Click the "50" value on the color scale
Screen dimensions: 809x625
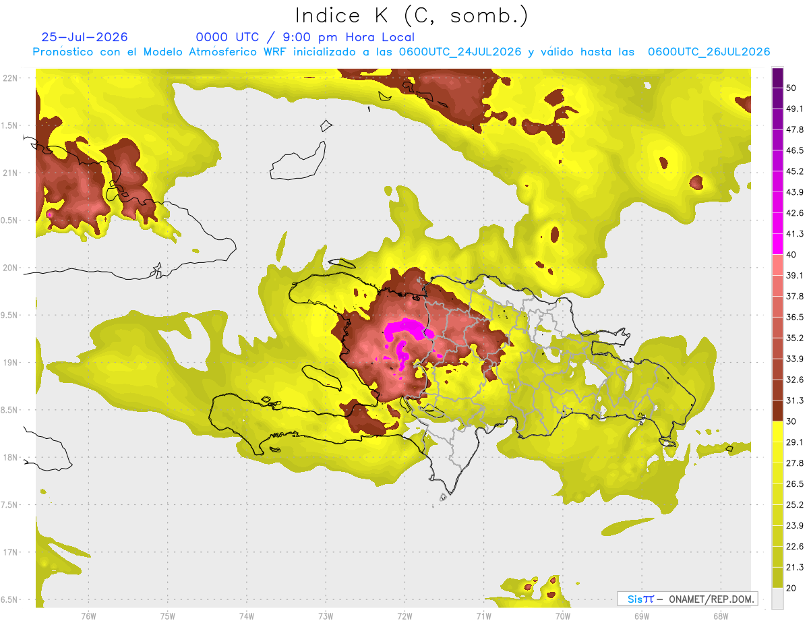pos(792,88)
